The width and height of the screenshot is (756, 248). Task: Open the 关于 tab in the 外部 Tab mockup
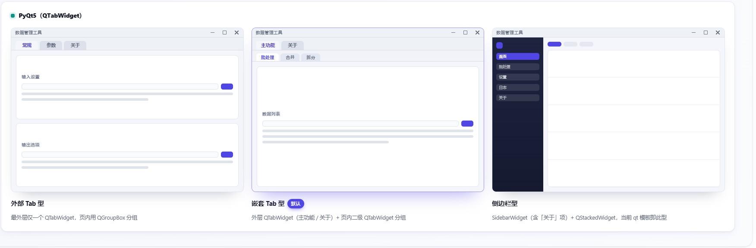click(x=75, y=45)
